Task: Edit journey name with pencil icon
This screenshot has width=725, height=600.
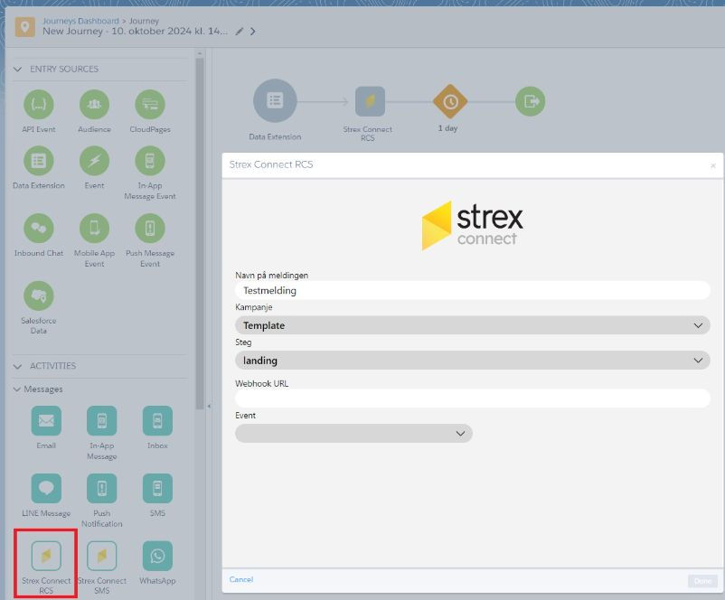Action: pos(239,32)
